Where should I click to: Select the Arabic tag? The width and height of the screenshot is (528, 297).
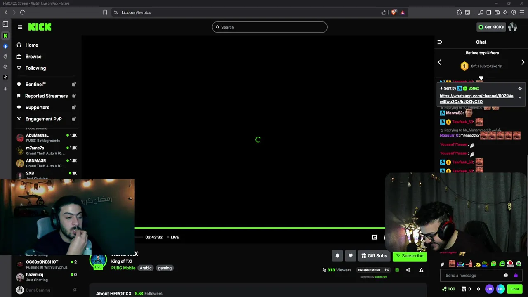tap(146, 268)
